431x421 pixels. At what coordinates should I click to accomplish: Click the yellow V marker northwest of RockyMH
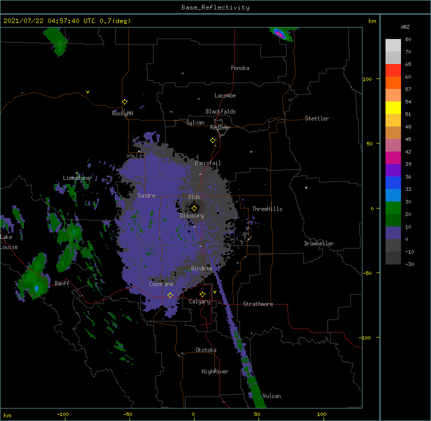click(87, 92)
